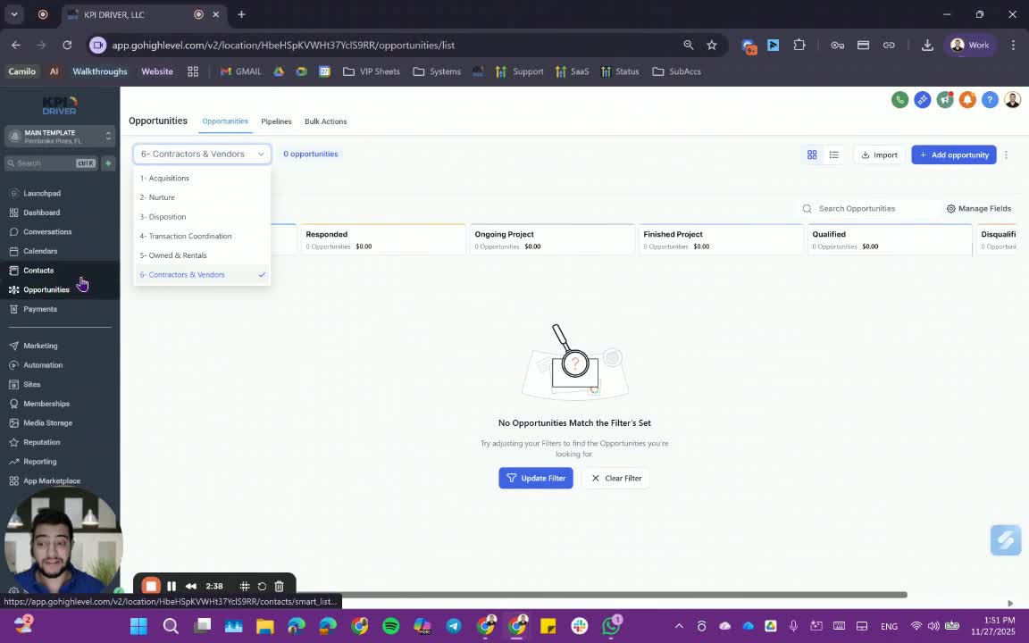This screenshot has width=1029, height=643.
Task: Open Reputation in the sidebar
Action: coord(41,442)
